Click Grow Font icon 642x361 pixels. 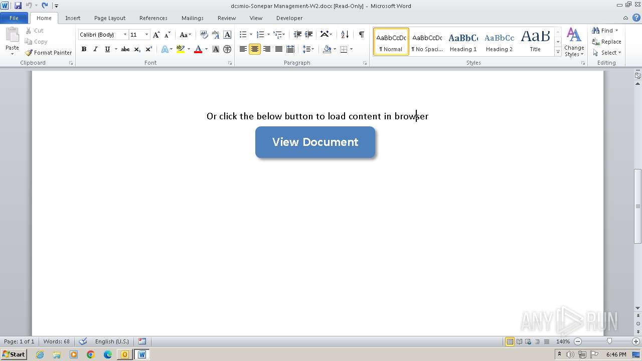156,35
